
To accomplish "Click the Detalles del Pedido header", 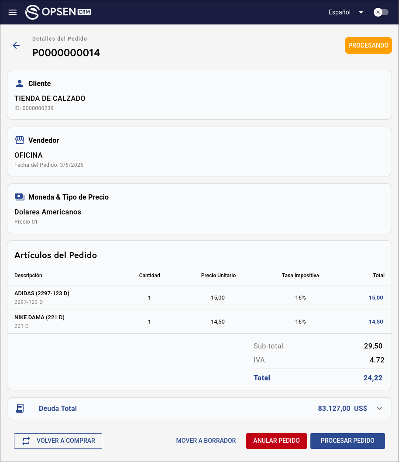I will click(x=59, y=39).
